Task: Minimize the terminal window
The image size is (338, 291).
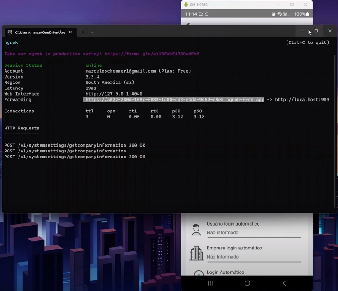Action: [302, 31]
